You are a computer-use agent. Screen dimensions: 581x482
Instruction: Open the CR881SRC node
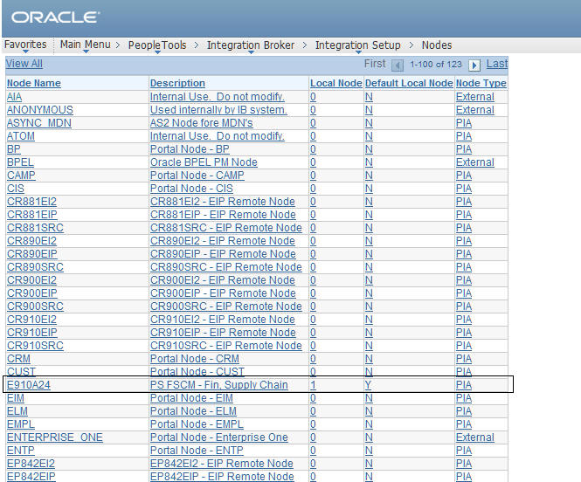point(35,228)
